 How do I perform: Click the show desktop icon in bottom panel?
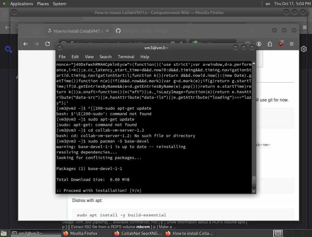coord(4,233)
